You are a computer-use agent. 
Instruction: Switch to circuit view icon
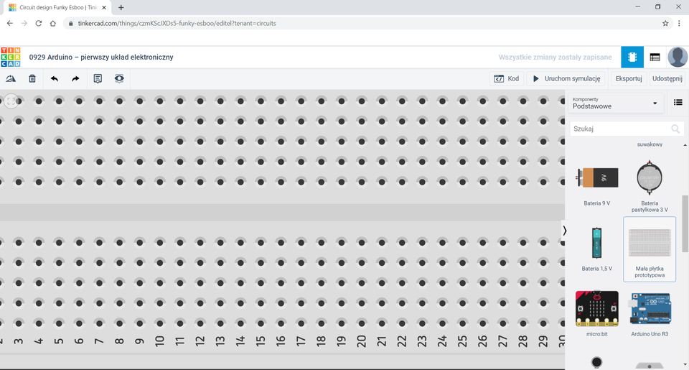click(632, 57)
